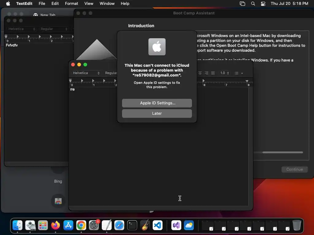Open Boot Camp Assistant from the Dock
The width and height of the screenshot is (314, 235).
coord(30,225)
